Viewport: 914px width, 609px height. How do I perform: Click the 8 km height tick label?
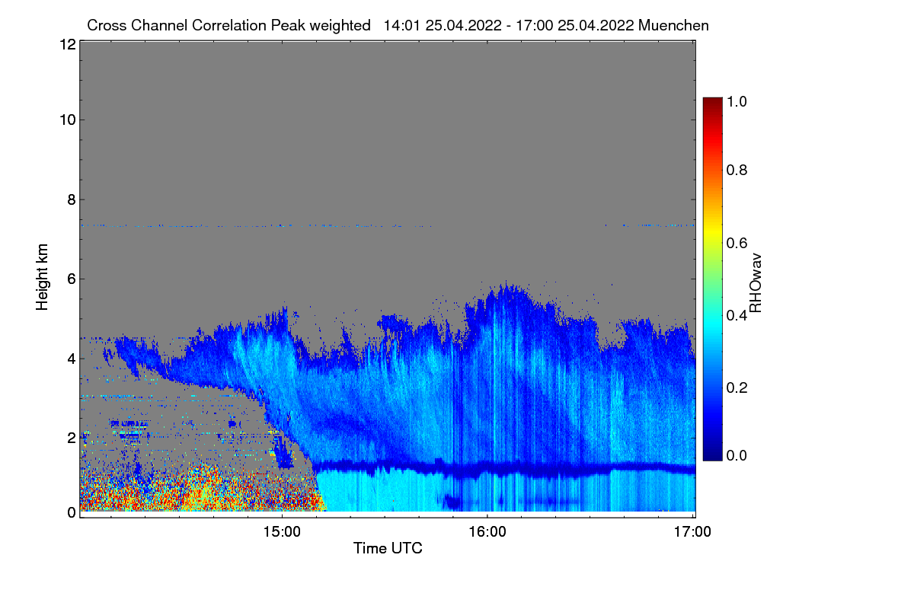pyautogui.click(x=71, y=199)
